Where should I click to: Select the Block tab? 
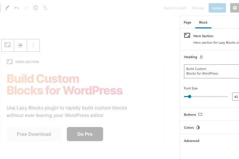[203, 23]
